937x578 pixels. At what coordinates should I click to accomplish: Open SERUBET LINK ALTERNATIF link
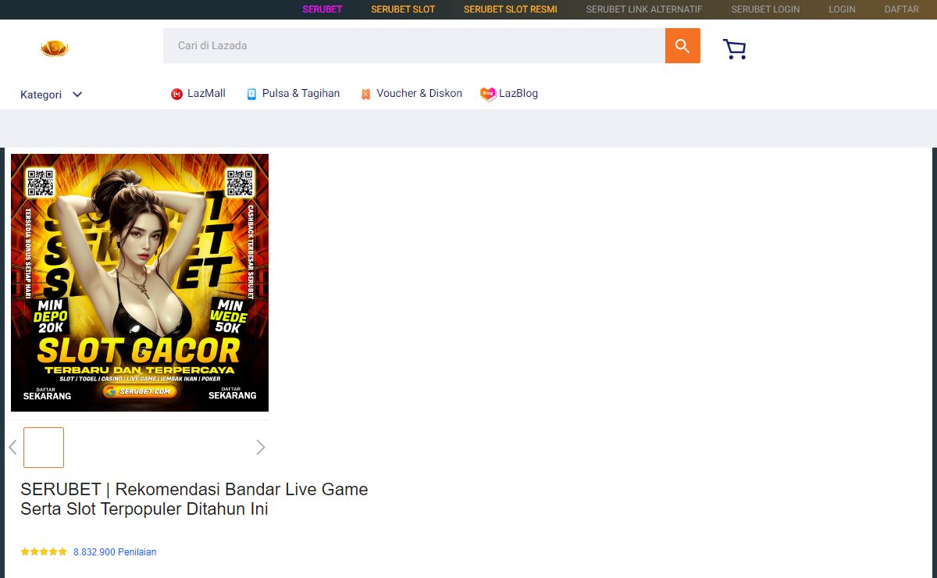pos(644,9)
